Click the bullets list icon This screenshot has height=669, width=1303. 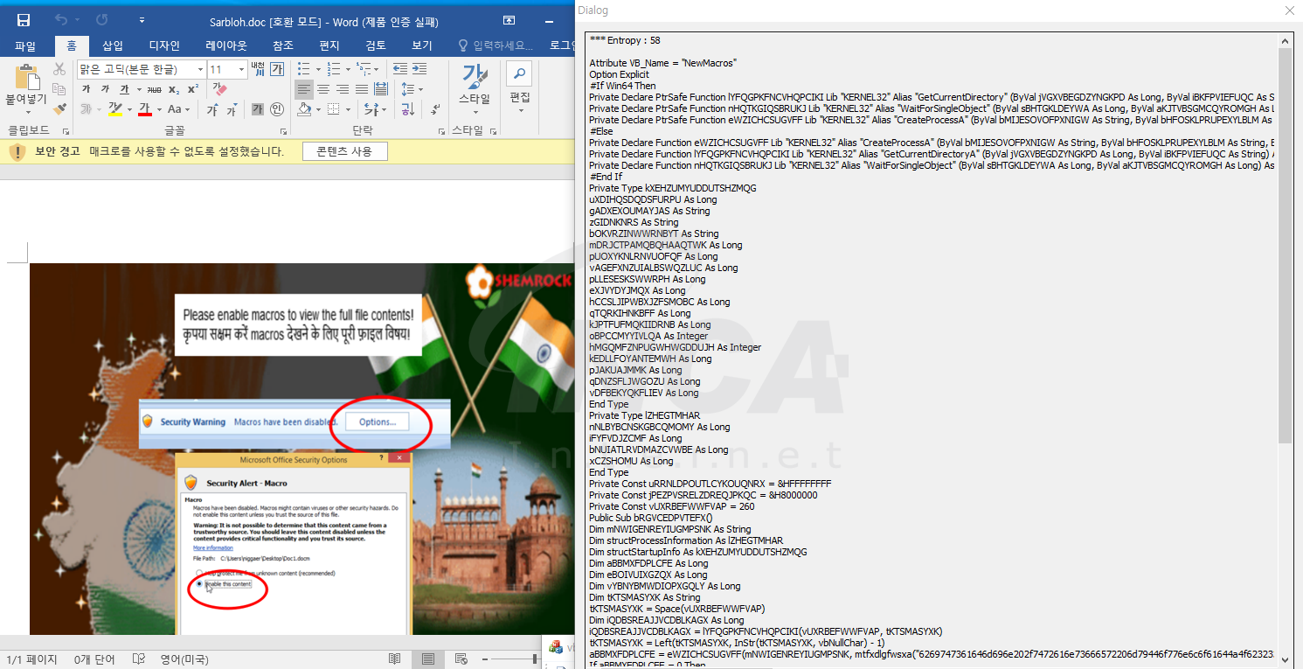[303, 69]
